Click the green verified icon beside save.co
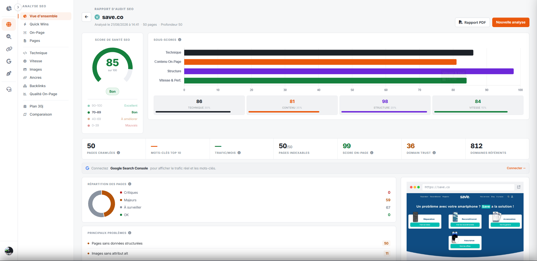The image size is (537, 261). (97, 17)
